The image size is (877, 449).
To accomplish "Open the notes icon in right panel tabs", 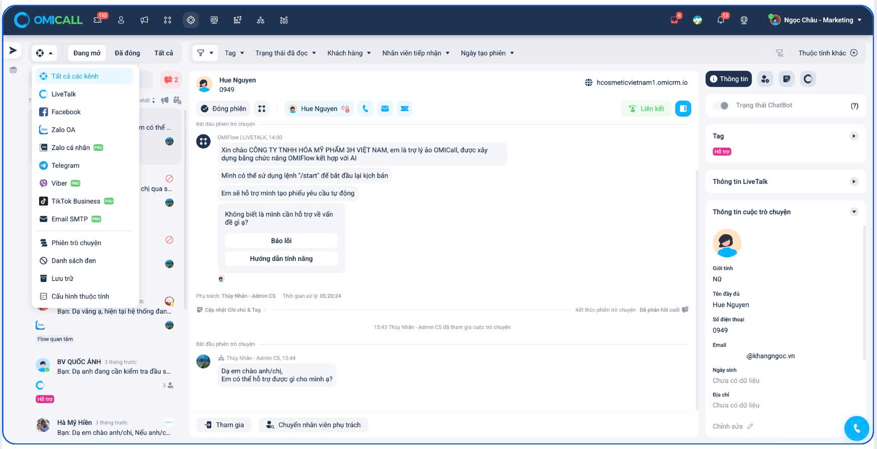I will (786, 79).
